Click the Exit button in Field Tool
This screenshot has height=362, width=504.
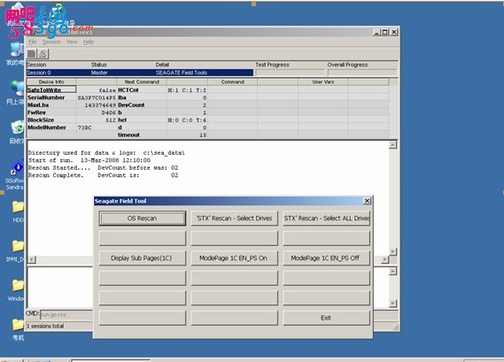pos(326,318)
